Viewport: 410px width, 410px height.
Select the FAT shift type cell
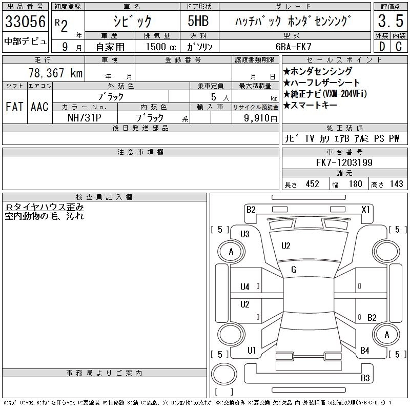pos(14,107)
